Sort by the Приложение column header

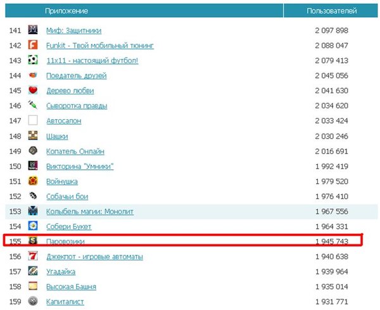[66, 11]
